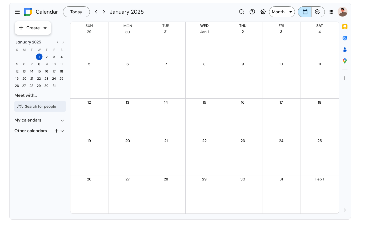Open the settings gear menu
The height and width of the screenshot is (246, 368).
(x=263, y=12)
